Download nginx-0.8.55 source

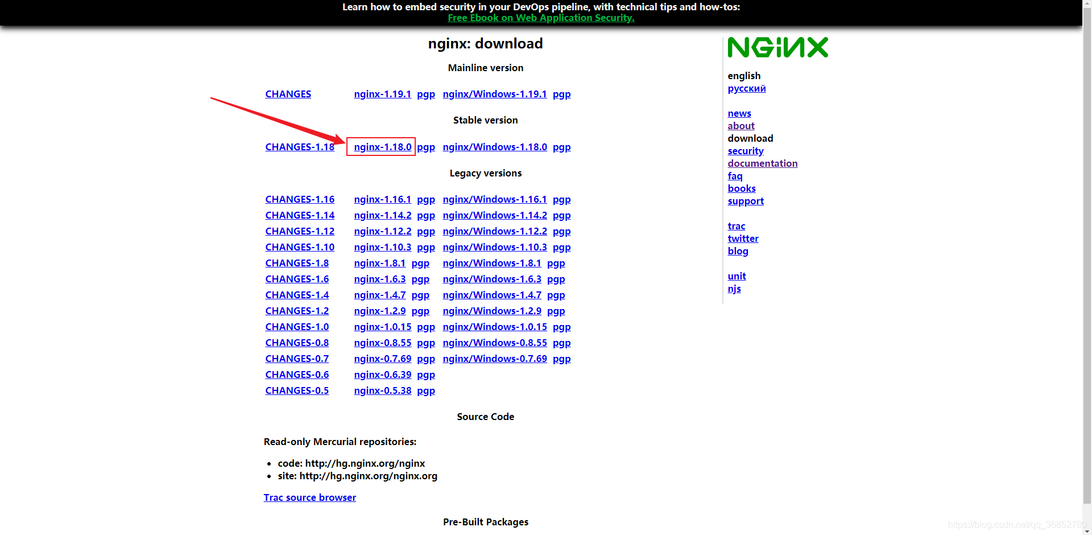pyautogui.click(x=382, y=343)
